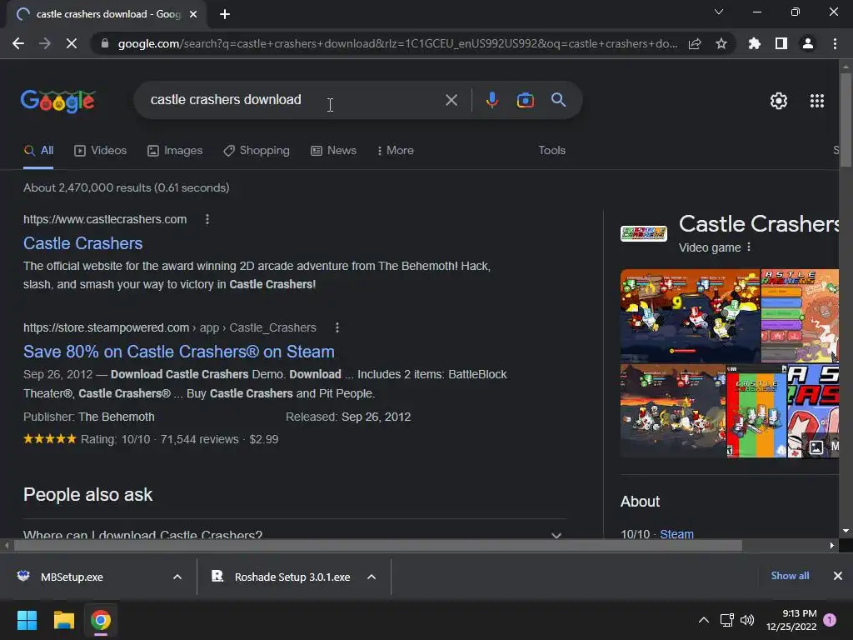The image size is (853, 640).
Task: Search by image with the camera icon
Action: pos(525,100)
